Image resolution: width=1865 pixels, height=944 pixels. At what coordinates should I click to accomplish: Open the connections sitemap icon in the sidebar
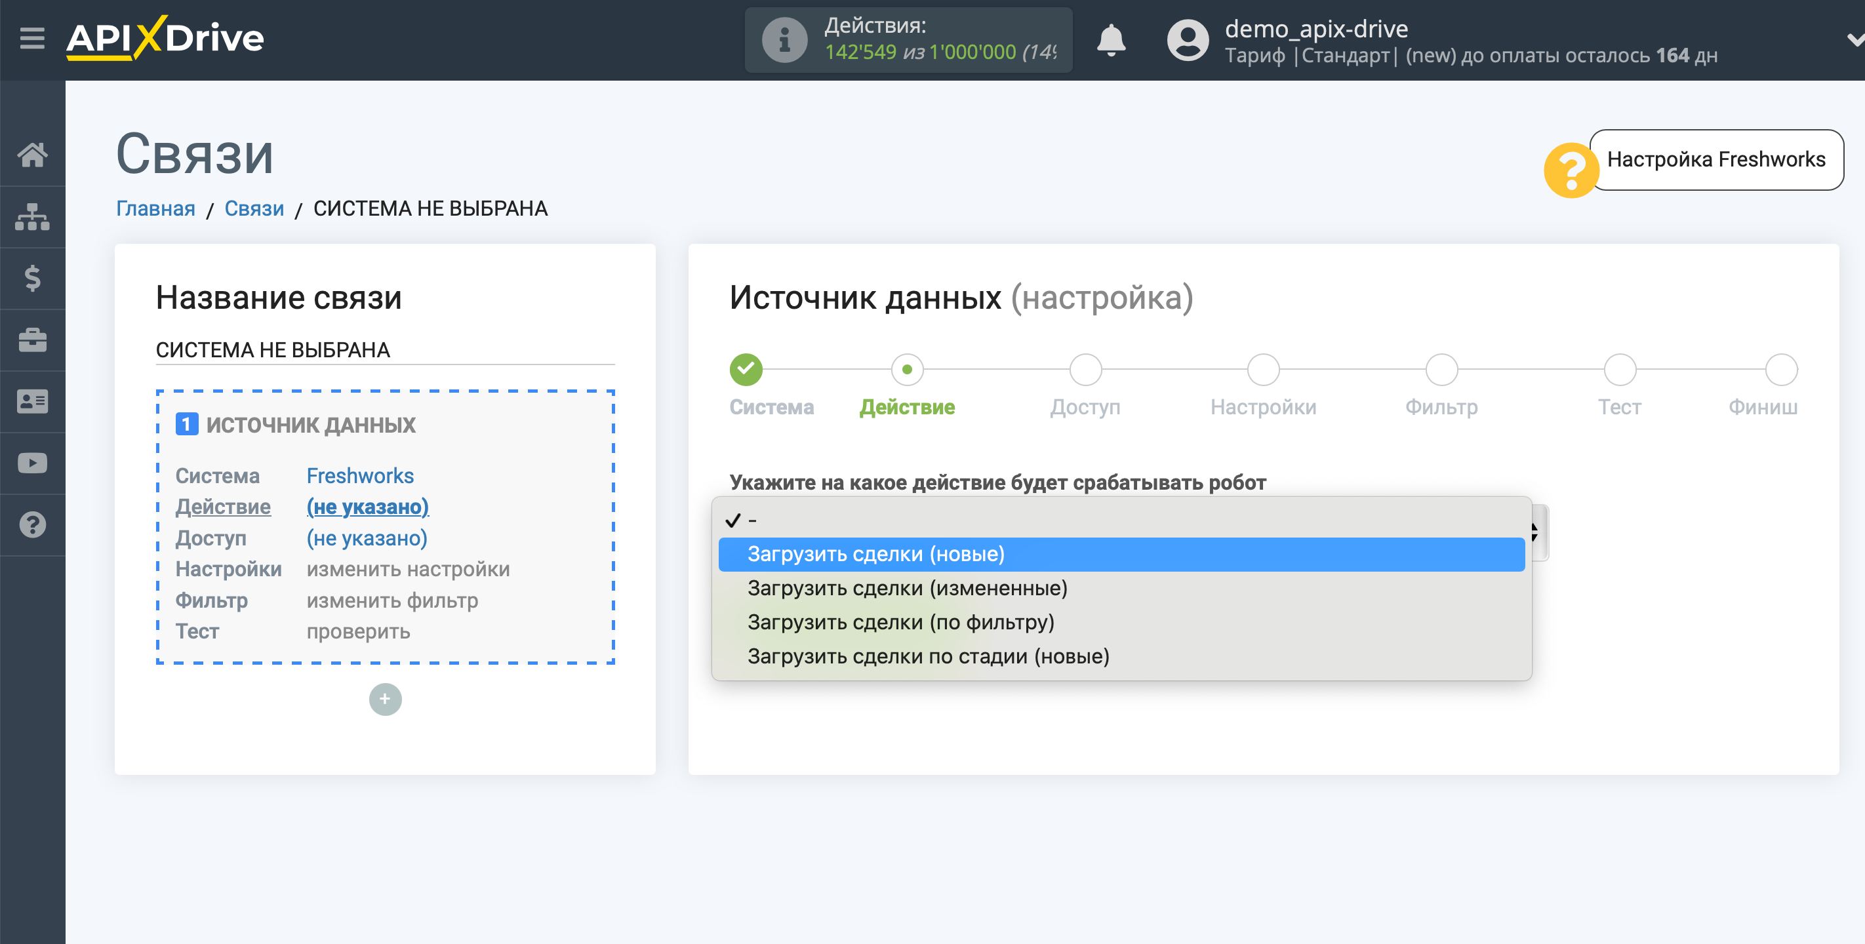pyautogui.click(x=33, y=216)
